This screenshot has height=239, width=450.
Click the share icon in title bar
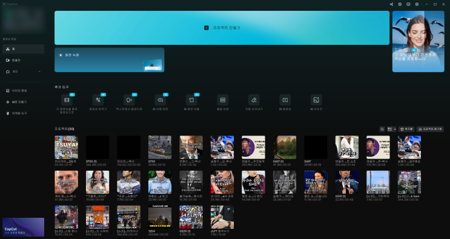tap(391, 4)
